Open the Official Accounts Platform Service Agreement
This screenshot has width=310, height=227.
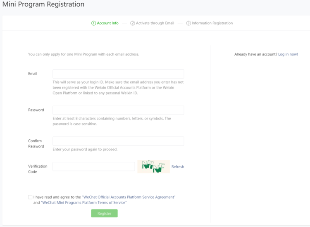coord(129,197)
